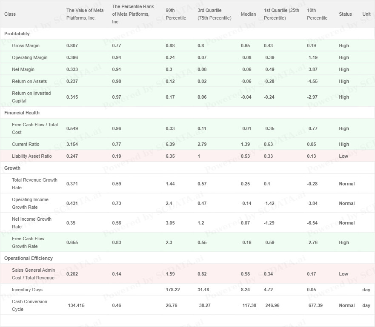375x327 pixels.
Task: Select the Operating Income Growth Rate label
Action: [30, 203]
